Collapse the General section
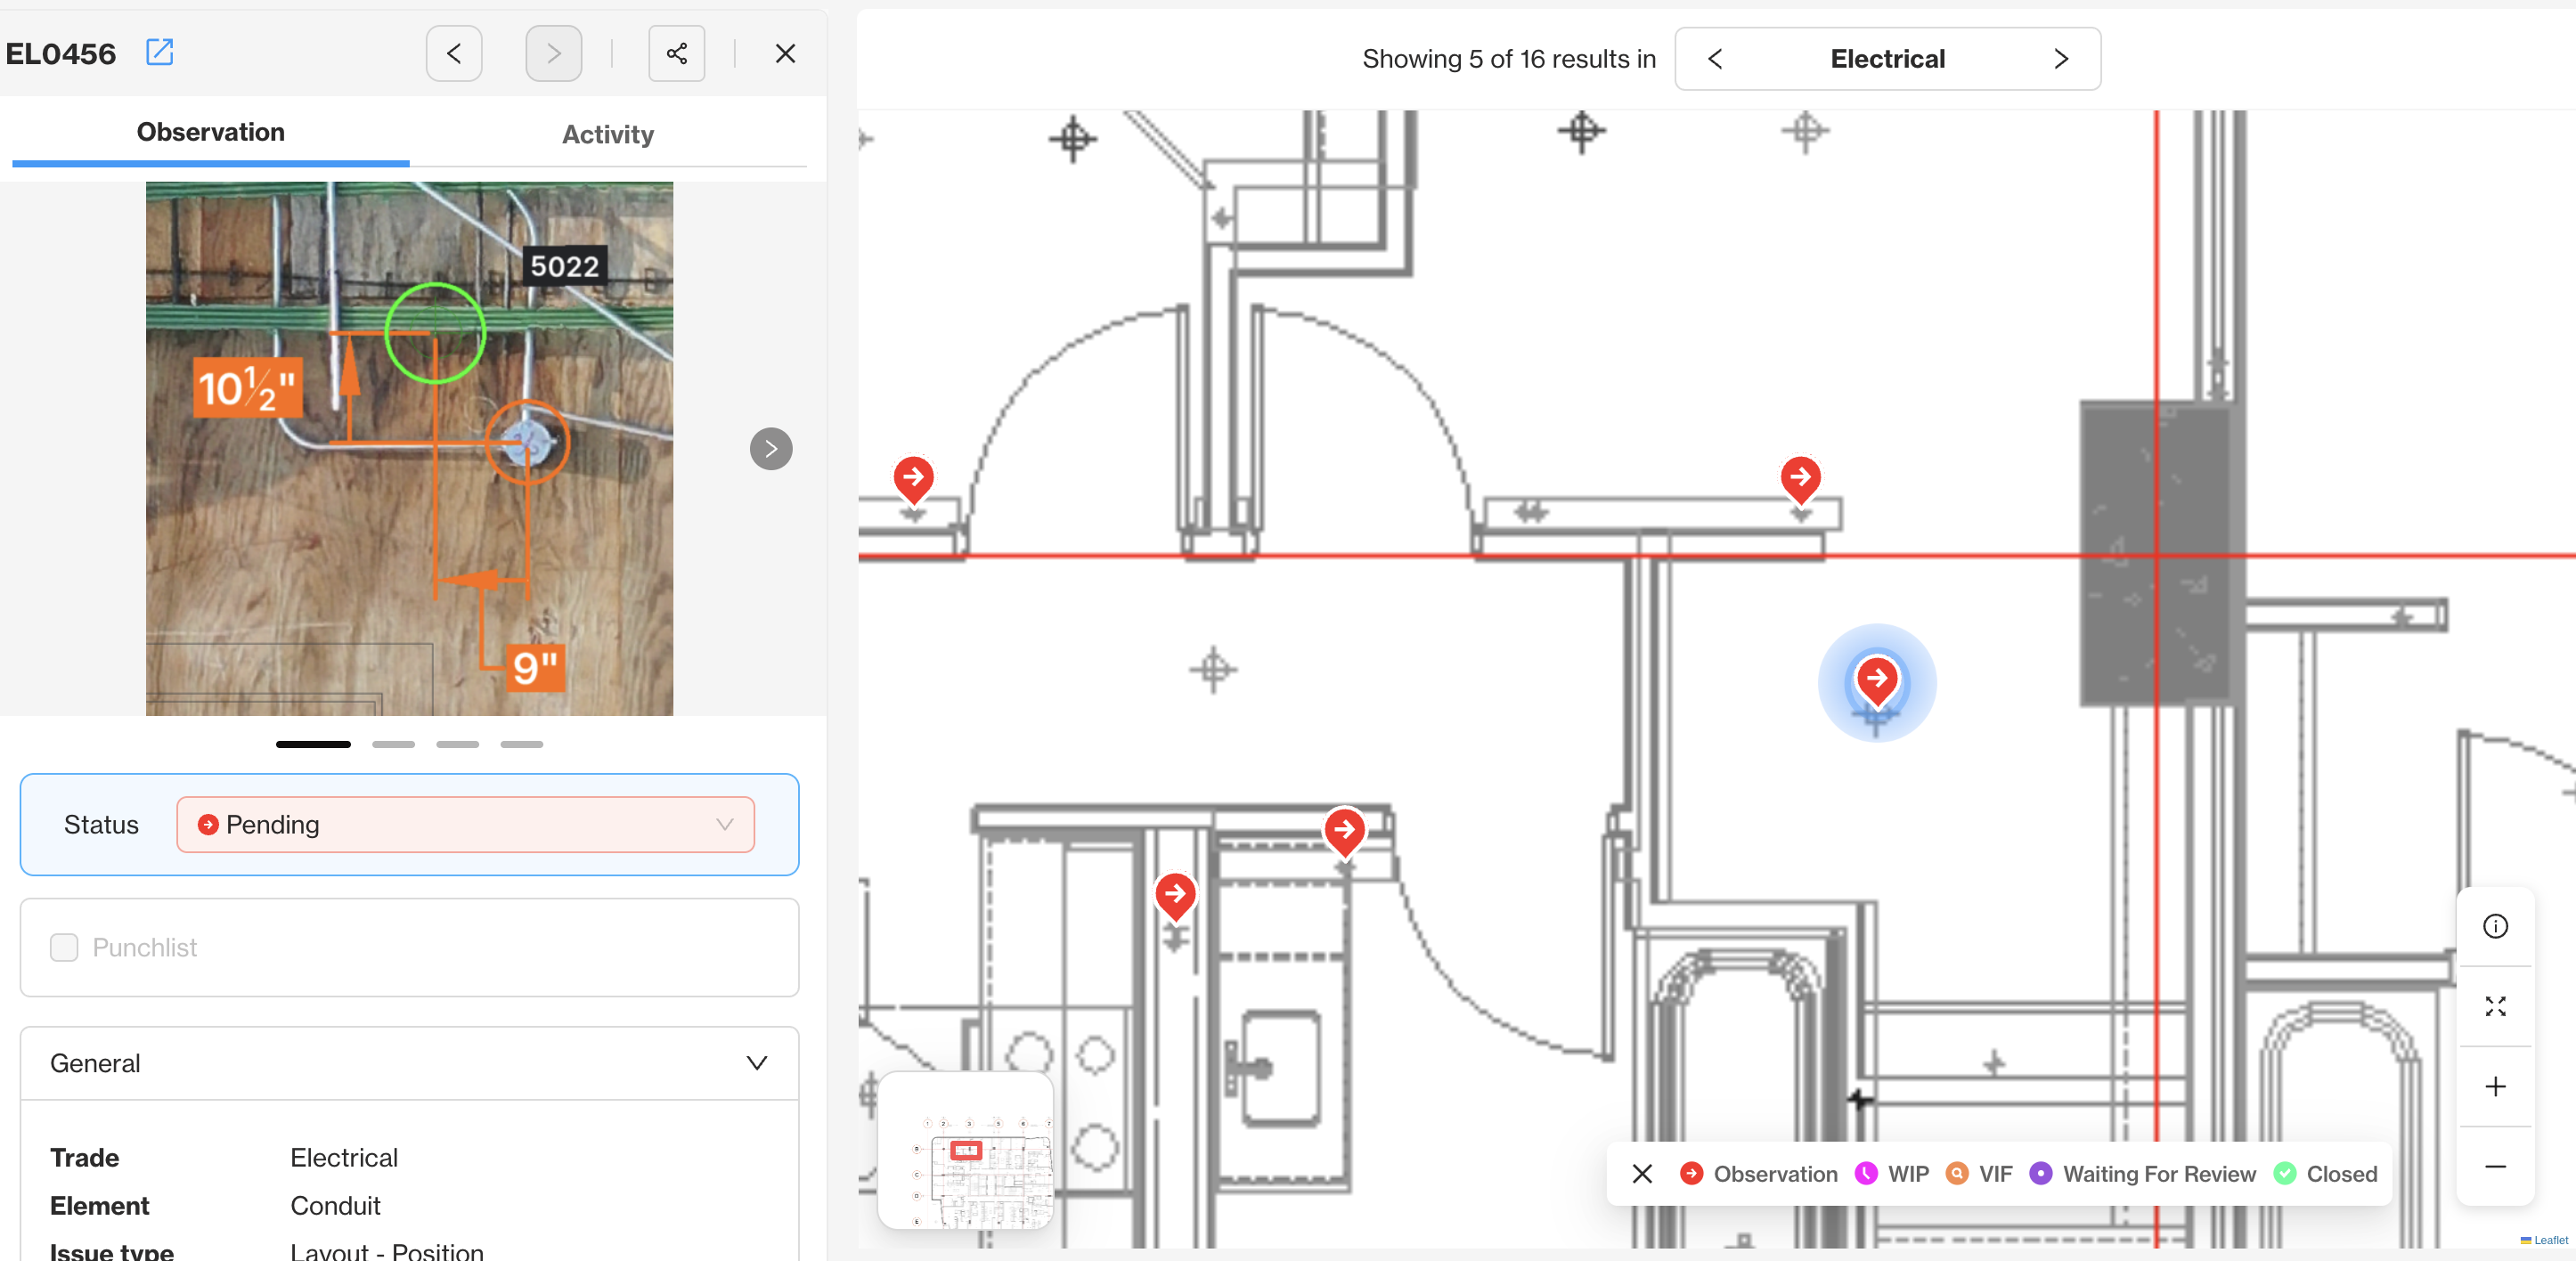 pos(756,1063)
